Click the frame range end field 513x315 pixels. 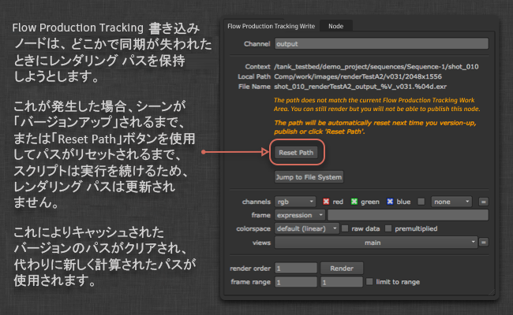click(x=342, y=282)
